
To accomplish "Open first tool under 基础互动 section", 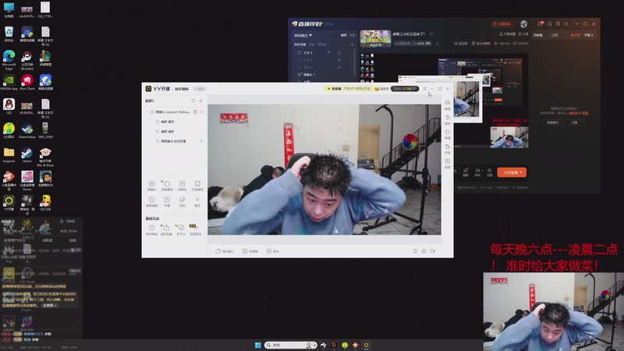I will 151,229.
